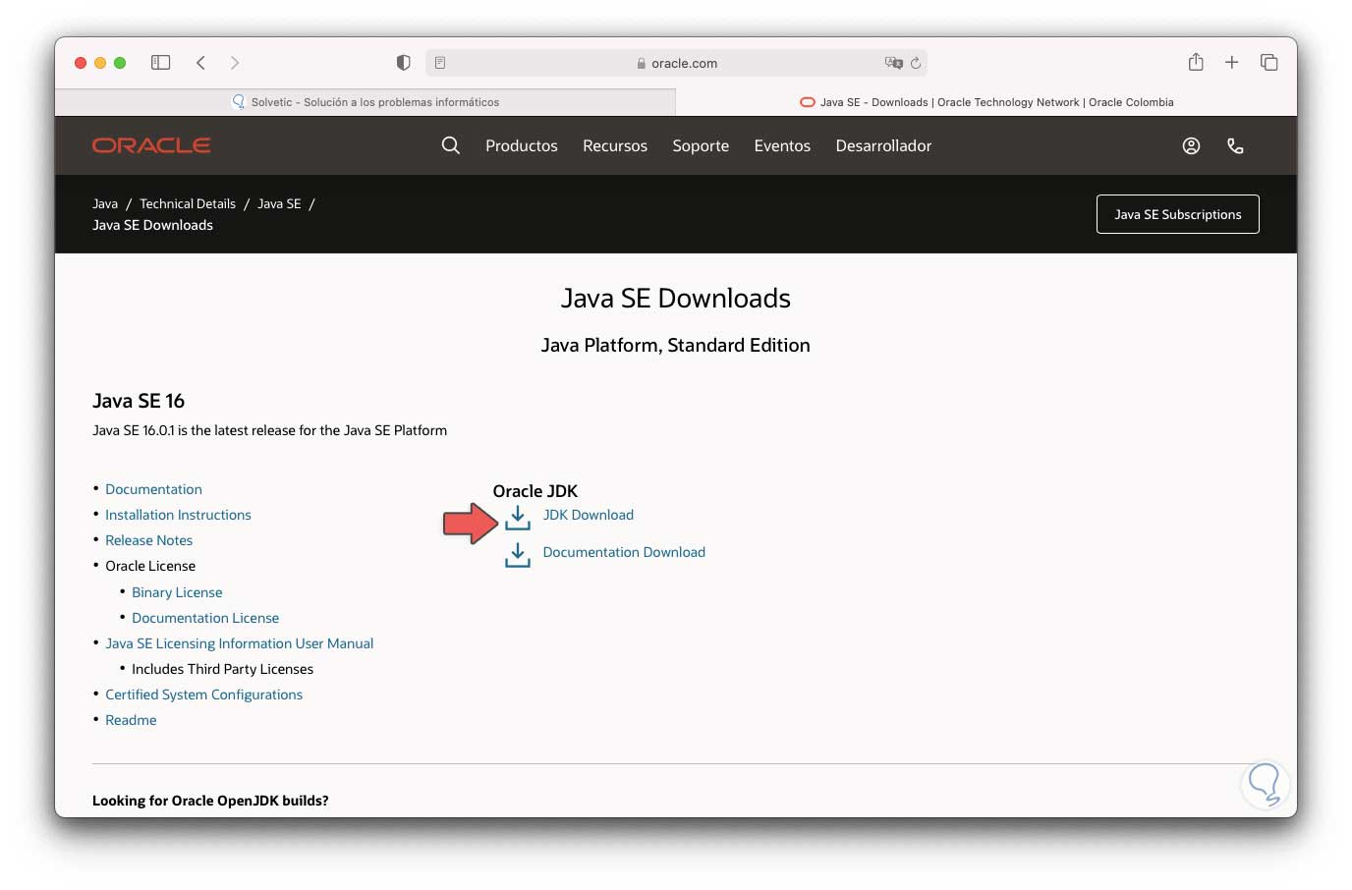The height and width of the screenshot is (890, 1352).
Task: Click the Documentation Download link text
Action: click(x=624, y=552)
